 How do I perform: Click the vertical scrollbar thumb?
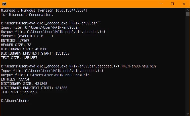coord(187,14)
